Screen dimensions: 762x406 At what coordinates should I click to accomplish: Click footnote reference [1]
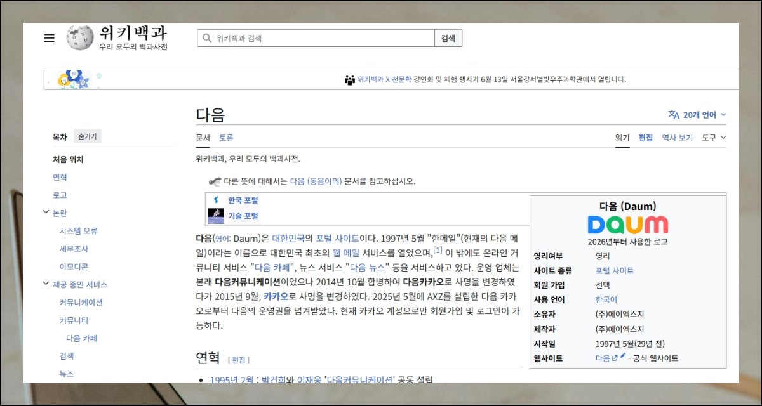(x=438, y=251)
